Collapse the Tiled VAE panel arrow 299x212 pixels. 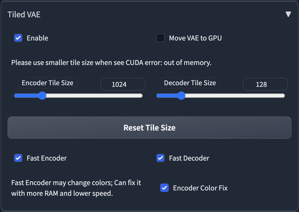pos(288,14)
